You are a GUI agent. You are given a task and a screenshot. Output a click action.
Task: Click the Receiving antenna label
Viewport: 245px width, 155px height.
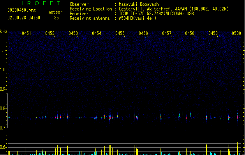[90, 18]
